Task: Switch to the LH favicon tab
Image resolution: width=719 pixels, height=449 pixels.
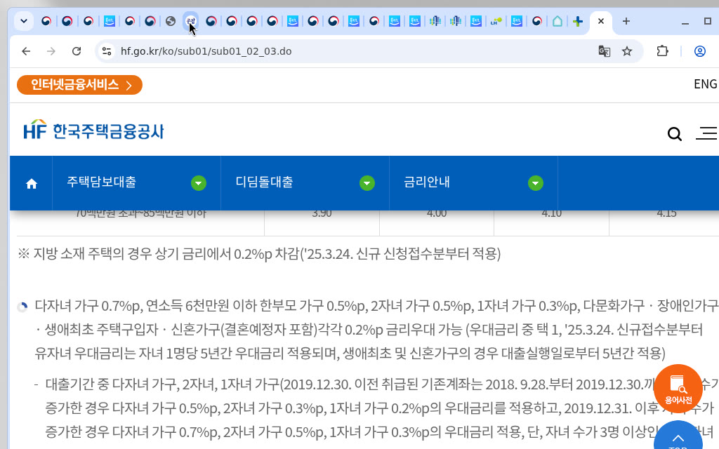Action: click(496, 21)
